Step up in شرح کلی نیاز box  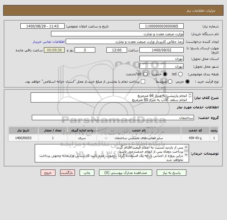point(190,94)
